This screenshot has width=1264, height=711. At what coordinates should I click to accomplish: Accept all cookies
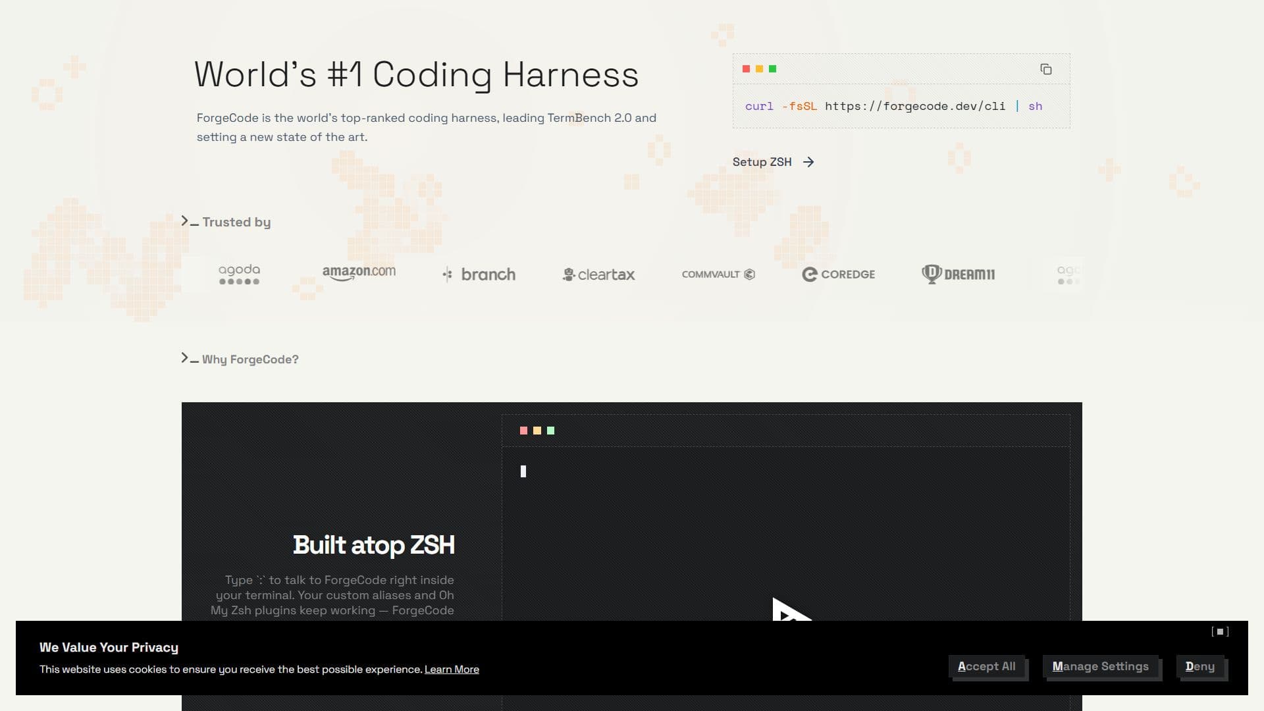[x=986, y=666]
